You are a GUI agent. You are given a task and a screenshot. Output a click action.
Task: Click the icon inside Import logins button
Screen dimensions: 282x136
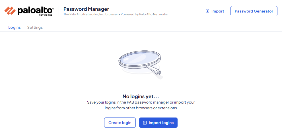[x=145, y=123]
